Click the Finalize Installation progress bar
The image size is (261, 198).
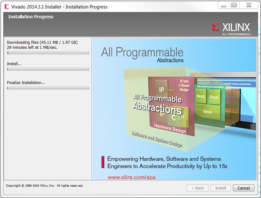coord(48,88)
